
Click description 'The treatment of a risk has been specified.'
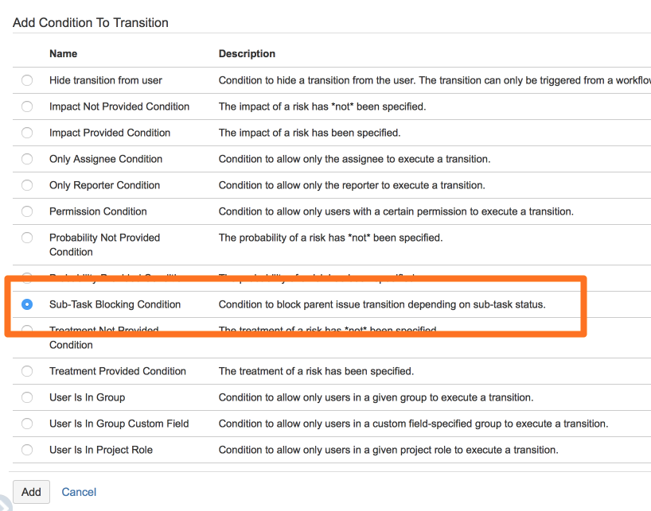[317, 371]
